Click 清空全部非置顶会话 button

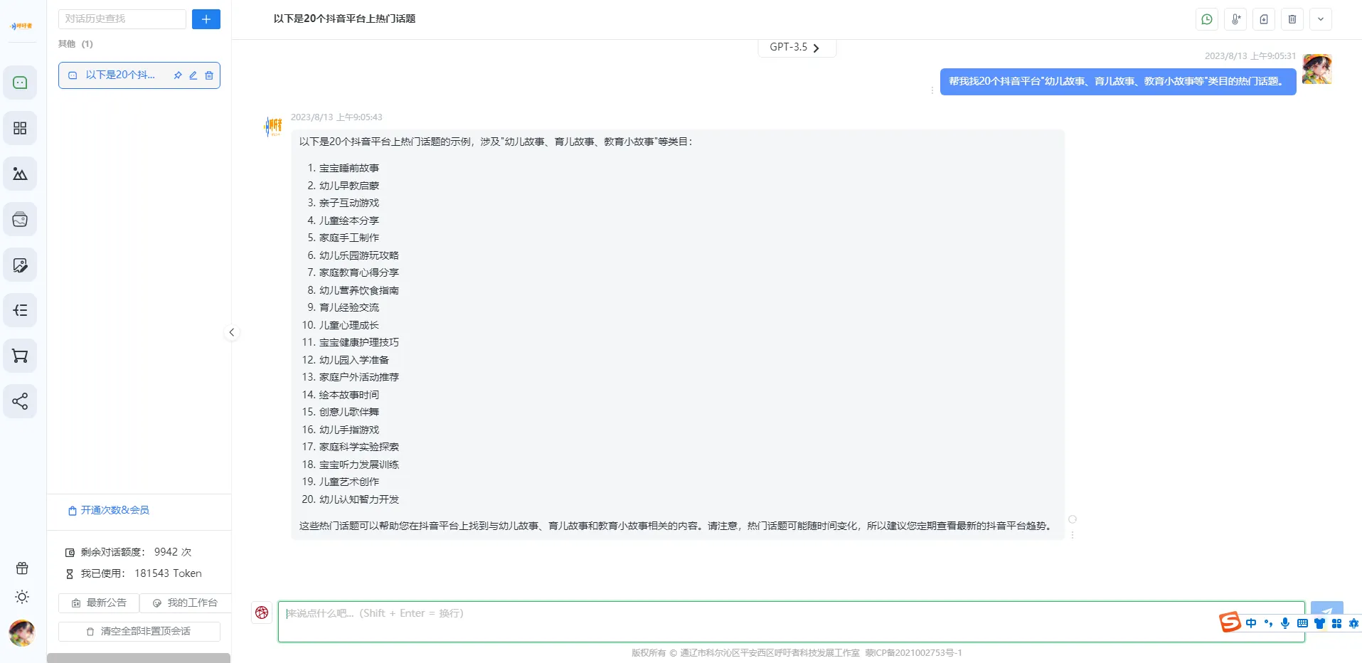click(139, 631)
